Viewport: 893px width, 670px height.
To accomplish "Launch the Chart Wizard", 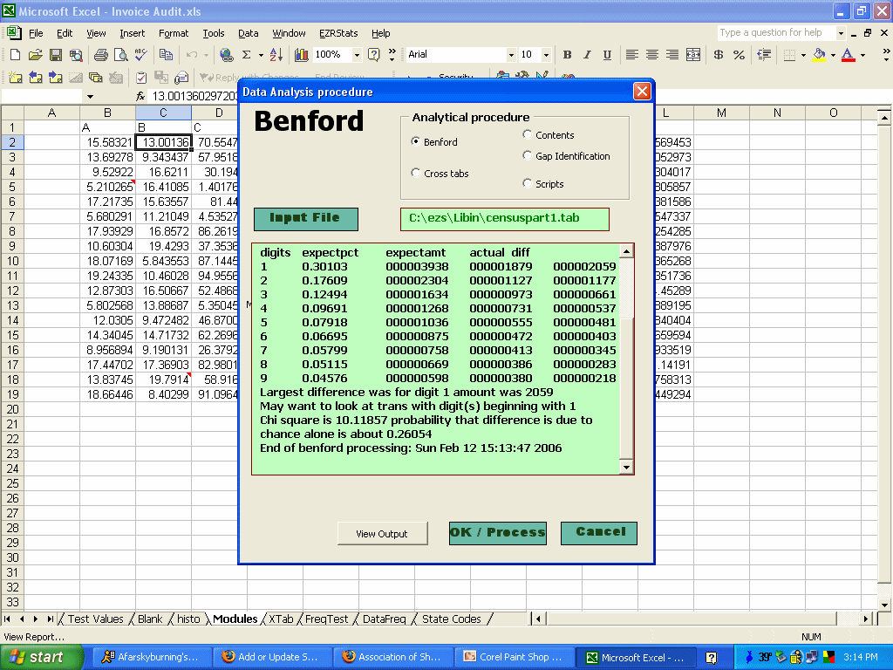I will (301, 55).
